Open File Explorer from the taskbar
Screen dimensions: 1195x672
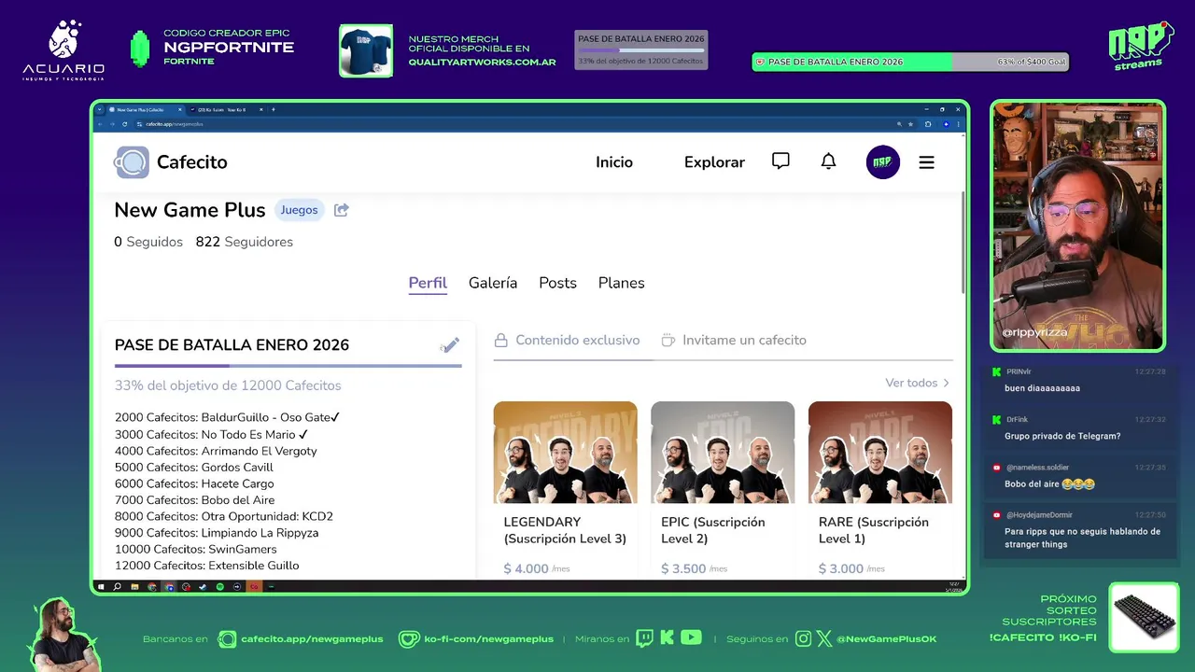coord(134,587)
